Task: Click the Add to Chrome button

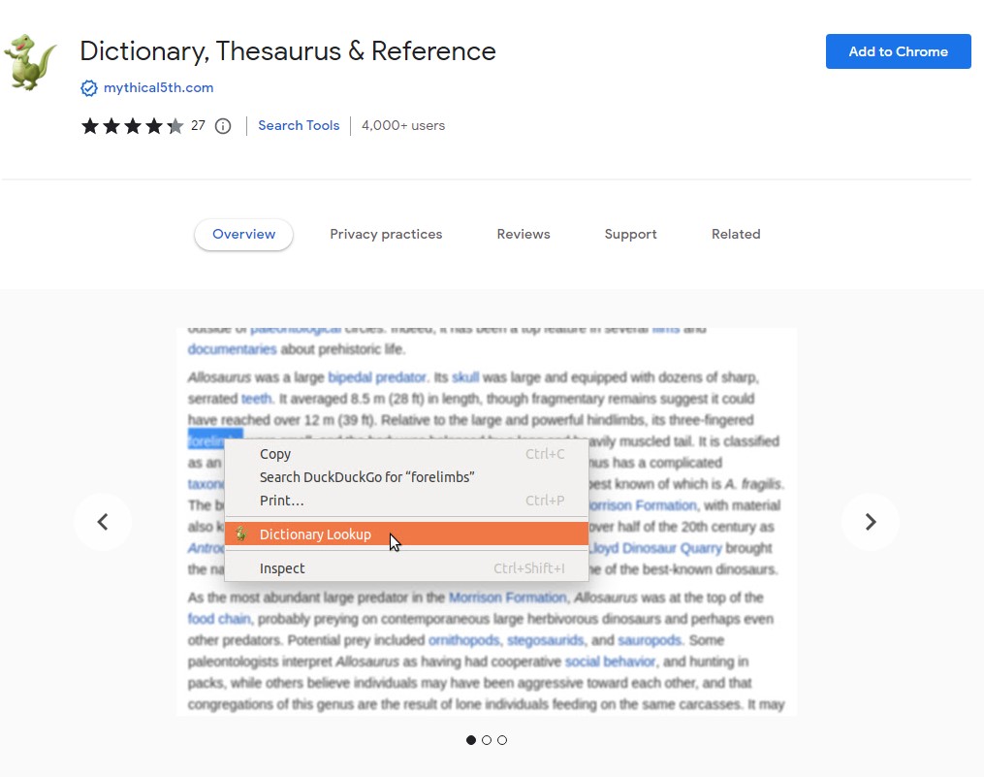Action: point(898,51)
